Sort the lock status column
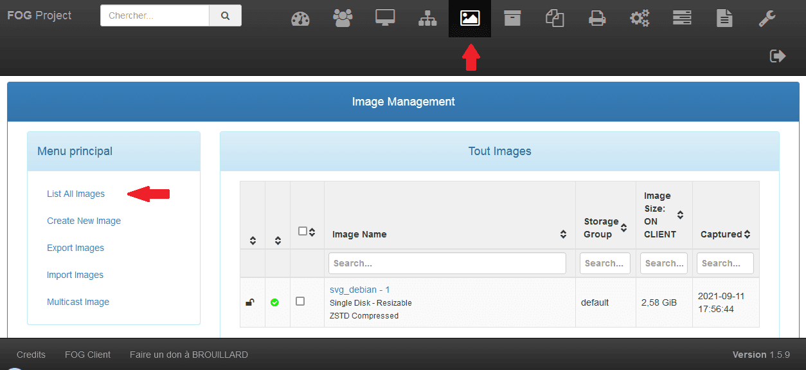Screen dimensions: 806x370 253,241
